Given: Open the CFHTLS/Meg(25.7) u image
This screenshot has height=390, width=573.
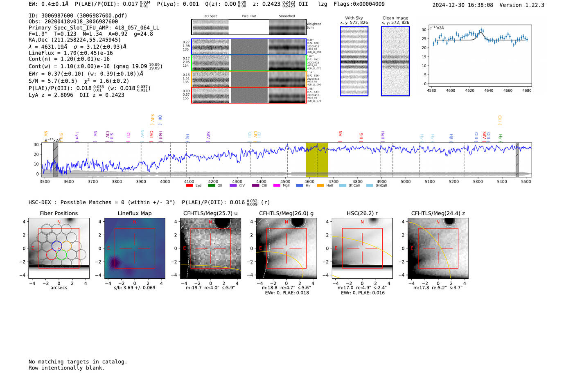Looking at the screenshot, I should [x=211, y=248].
